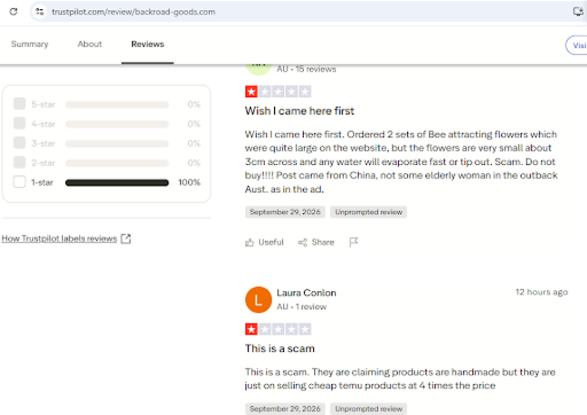The width and height of the screenshot is (587, 415).
Task: Click the 5-star rating distribution bar
Action: [x=117, y=104]
